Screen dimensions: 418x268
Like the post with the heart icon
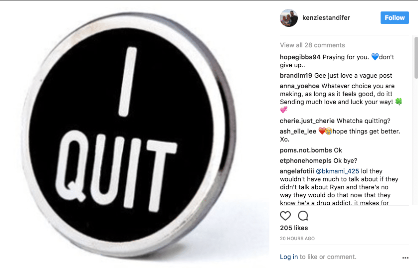tap(285, 216)
